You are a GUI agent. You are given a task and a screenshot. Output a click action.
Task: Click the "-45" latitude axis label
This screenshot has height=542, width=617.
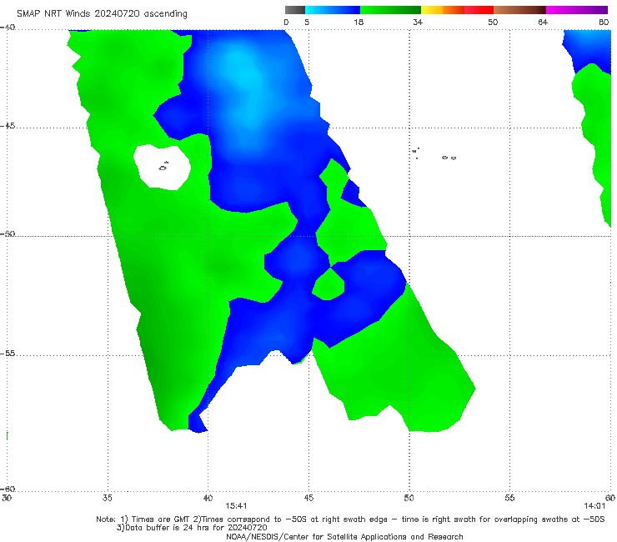point(8,126)
